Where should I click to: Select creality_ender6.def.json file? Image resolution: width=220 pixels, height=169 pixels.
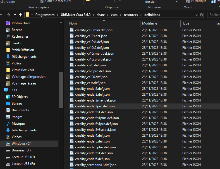(x=92, y=159)
